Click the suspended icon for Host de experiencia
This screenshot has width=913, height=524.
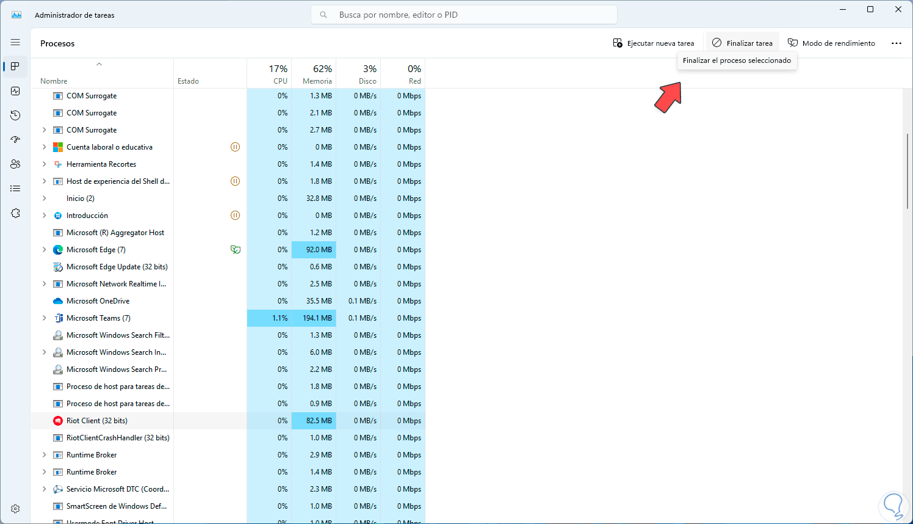pyautogui.click(x=235, y=181)
